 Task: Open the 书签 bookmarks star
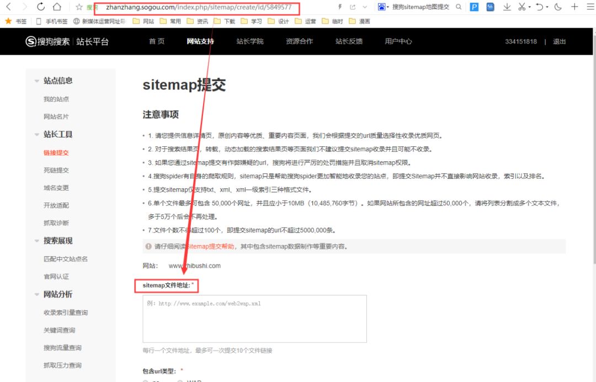pos(15,22)
